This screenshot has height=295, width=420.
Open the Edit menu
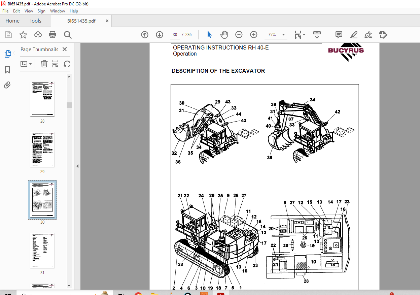coord(16,11)
